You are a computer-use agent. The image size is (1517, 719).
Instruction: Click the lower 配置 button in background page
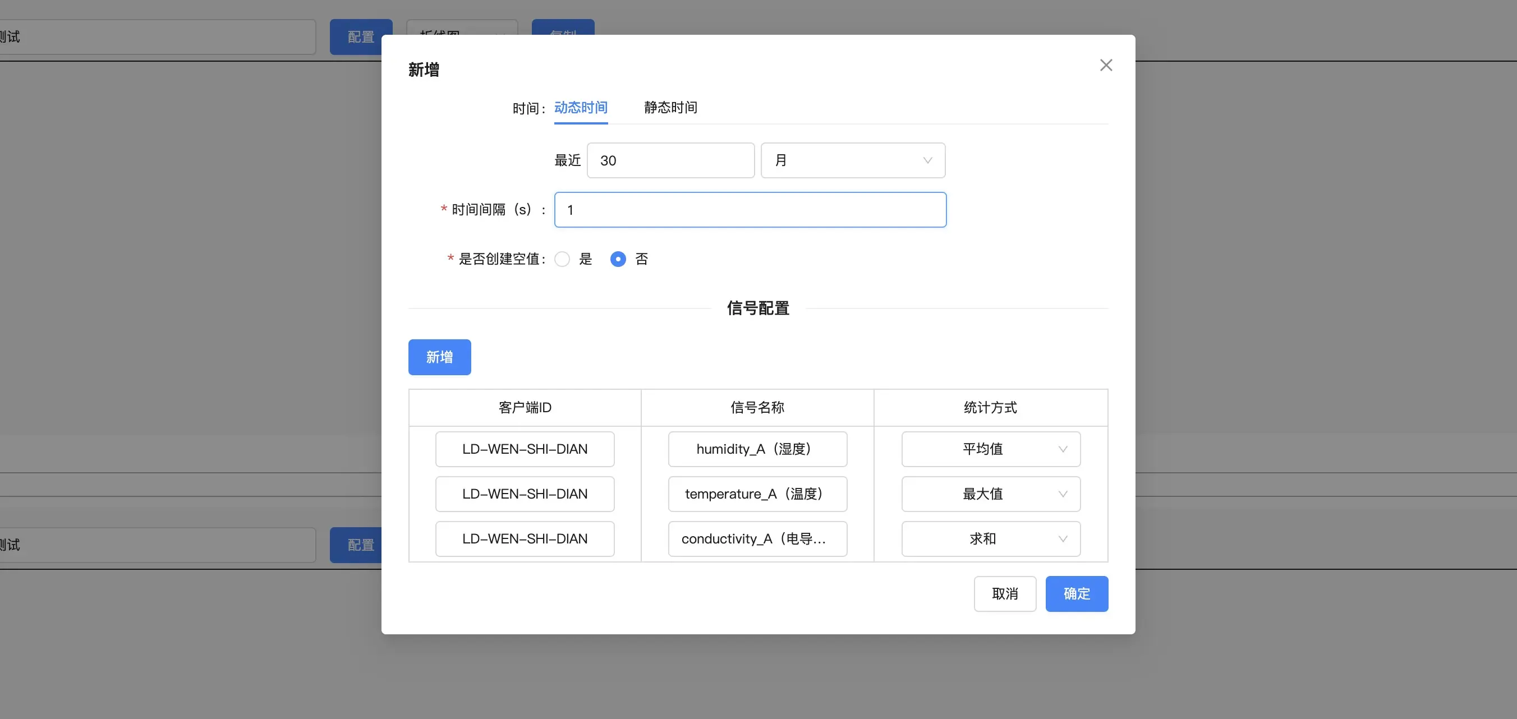pos(356,545)
